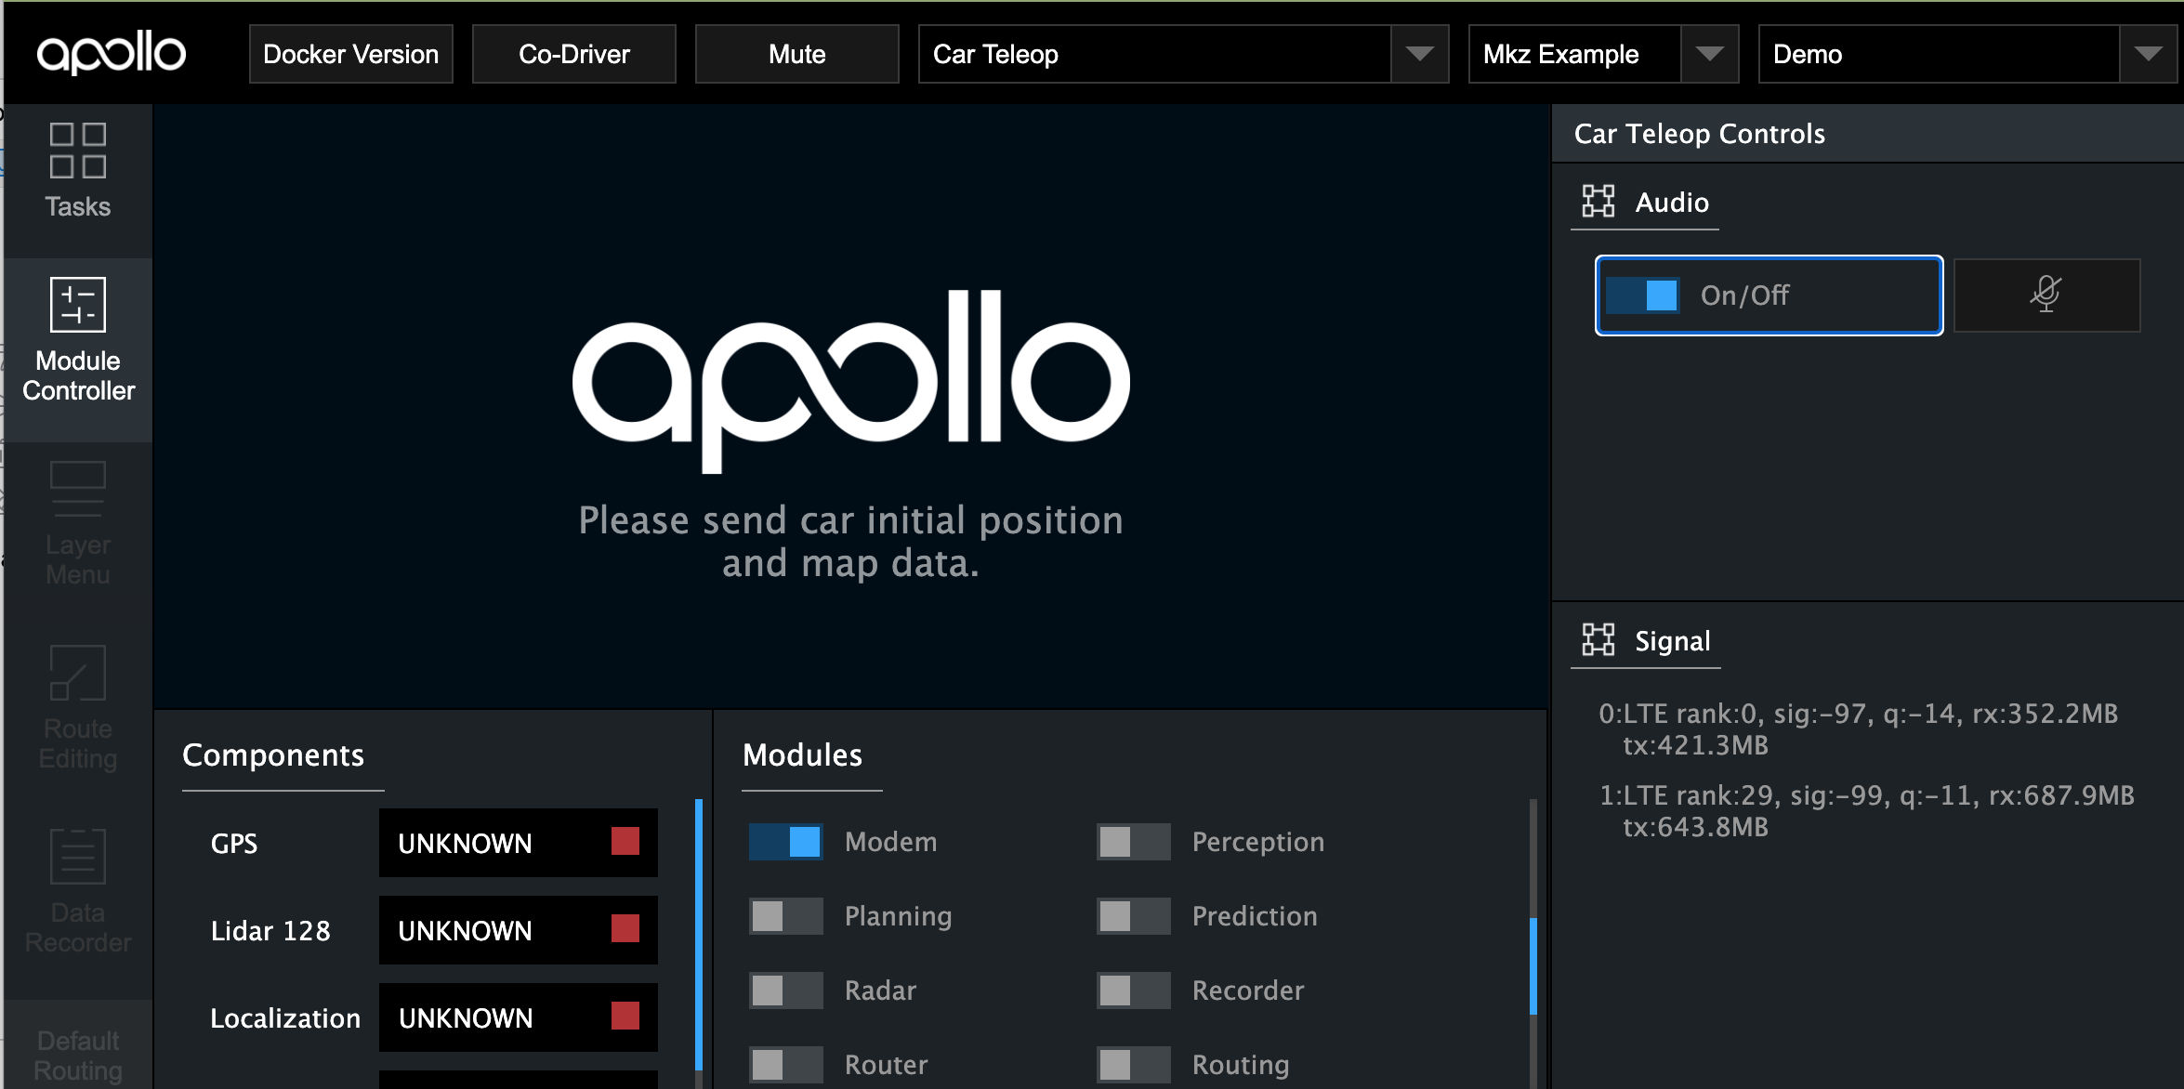Click the Signal section icon
2184x1089 pixels.
pos(1599,640)
